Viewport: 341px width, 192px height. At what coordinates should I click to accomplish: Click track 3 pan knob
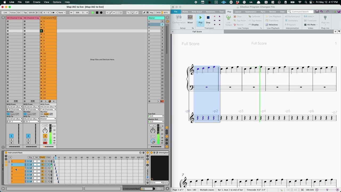tap(45, 130)
